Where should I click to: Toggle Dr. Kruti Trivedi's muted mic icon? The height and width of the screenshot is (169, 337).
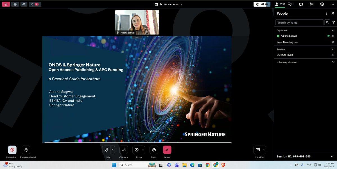[333, 55]
